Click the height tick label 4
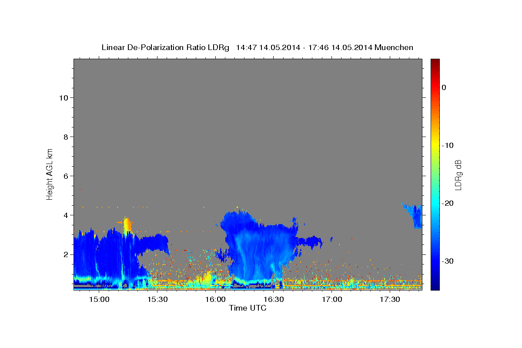522x348 pixels. click(65, 215)
